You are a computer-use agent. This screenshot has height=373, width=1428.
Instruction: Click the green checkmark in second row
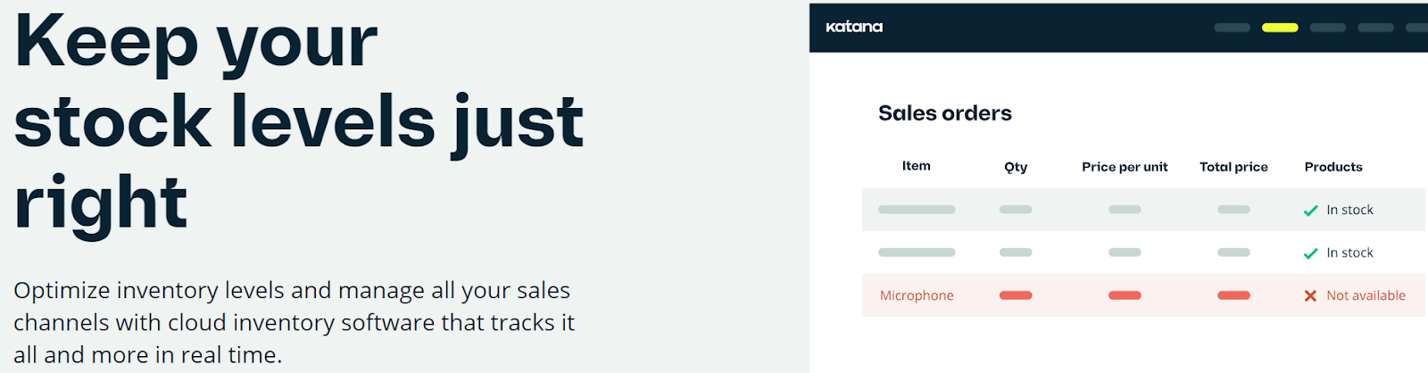[x=1310, y=253]
